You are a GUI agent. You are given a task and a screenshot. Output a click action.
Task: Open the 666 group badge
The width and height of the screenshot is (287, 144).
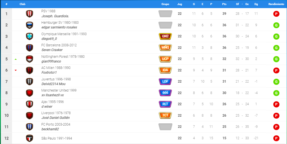click(165, 93)
